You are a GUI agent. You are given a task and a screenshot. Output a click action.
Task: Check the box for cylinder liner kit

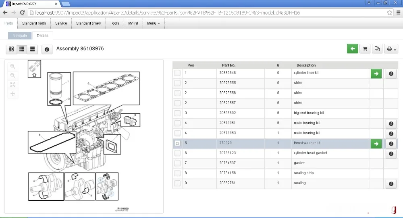(x=177, y=73)
